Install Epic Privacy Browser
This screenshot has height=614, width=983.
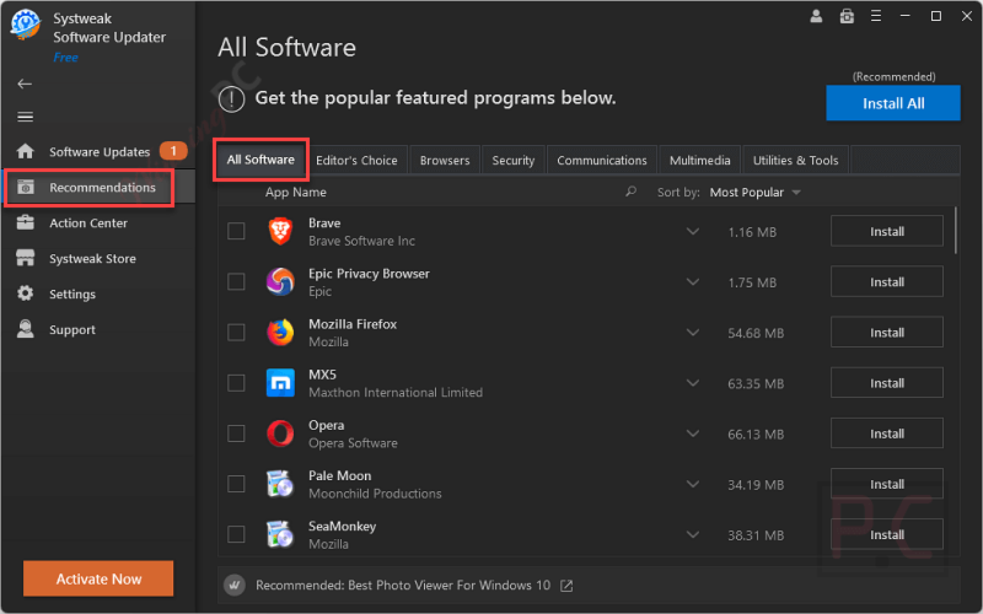coord(887,282)
